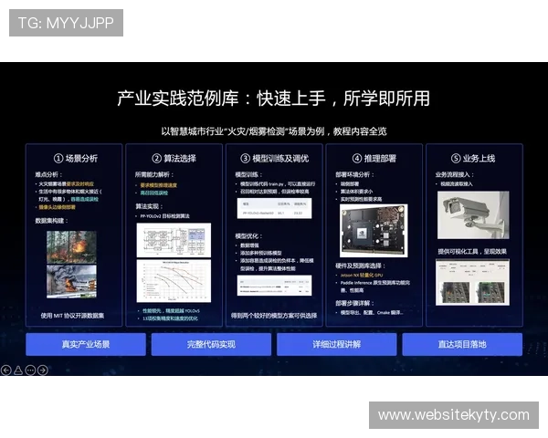This screenshot has height=438, width=548.
Task: Click the security camera photo
Action: (473, 214)
